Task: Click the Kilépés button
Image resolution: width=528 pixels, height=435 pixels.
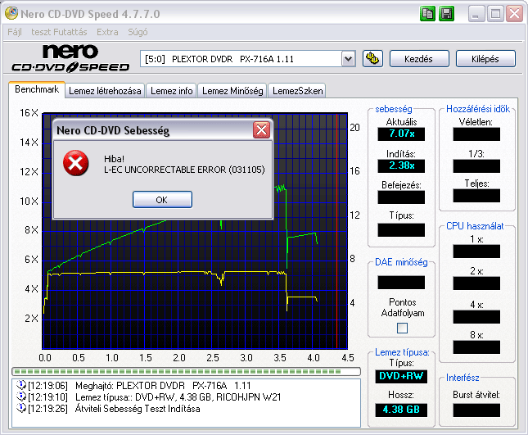Action: coord(485,59)
